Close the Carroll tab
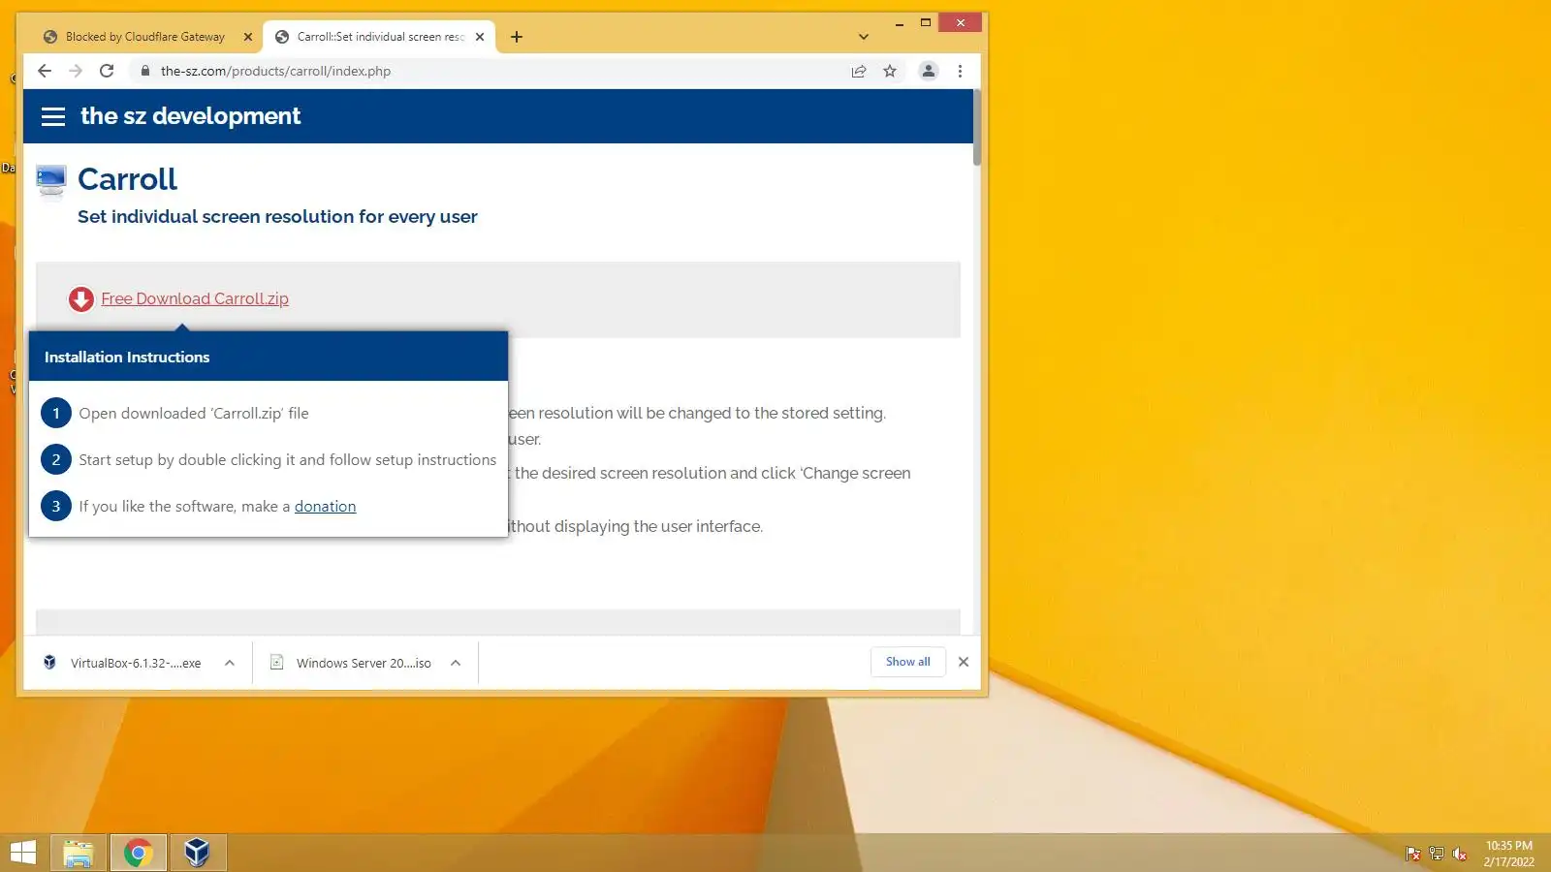Screen dimensions: 1551x872 pyautogui.click(x=480, y=37)
